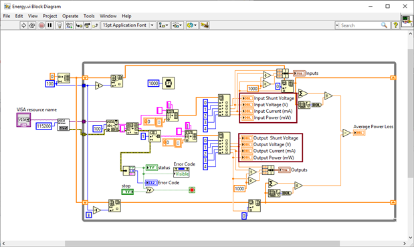Select Input Voltage (V) terminal
414x247 pixels.
[247, 105]
